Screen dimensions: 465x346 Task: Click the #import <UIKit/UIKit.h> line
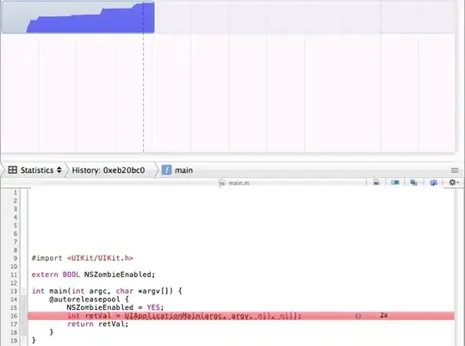pyautogui.click(x=83, y=258)
